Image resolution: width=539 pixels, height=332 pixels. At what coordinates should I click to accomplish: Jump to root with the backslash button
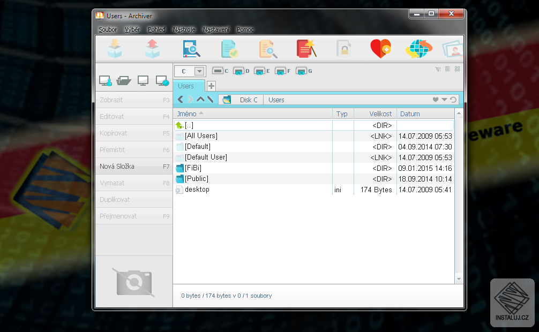211,100
